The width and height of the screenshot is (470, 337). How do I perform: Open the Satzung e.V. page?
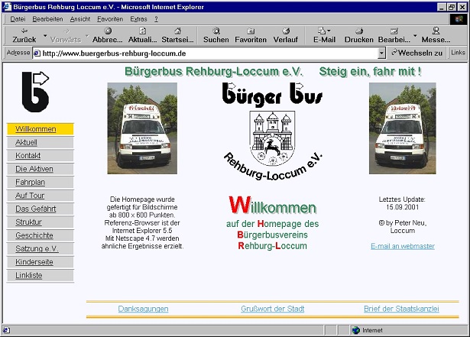point(41,248)
